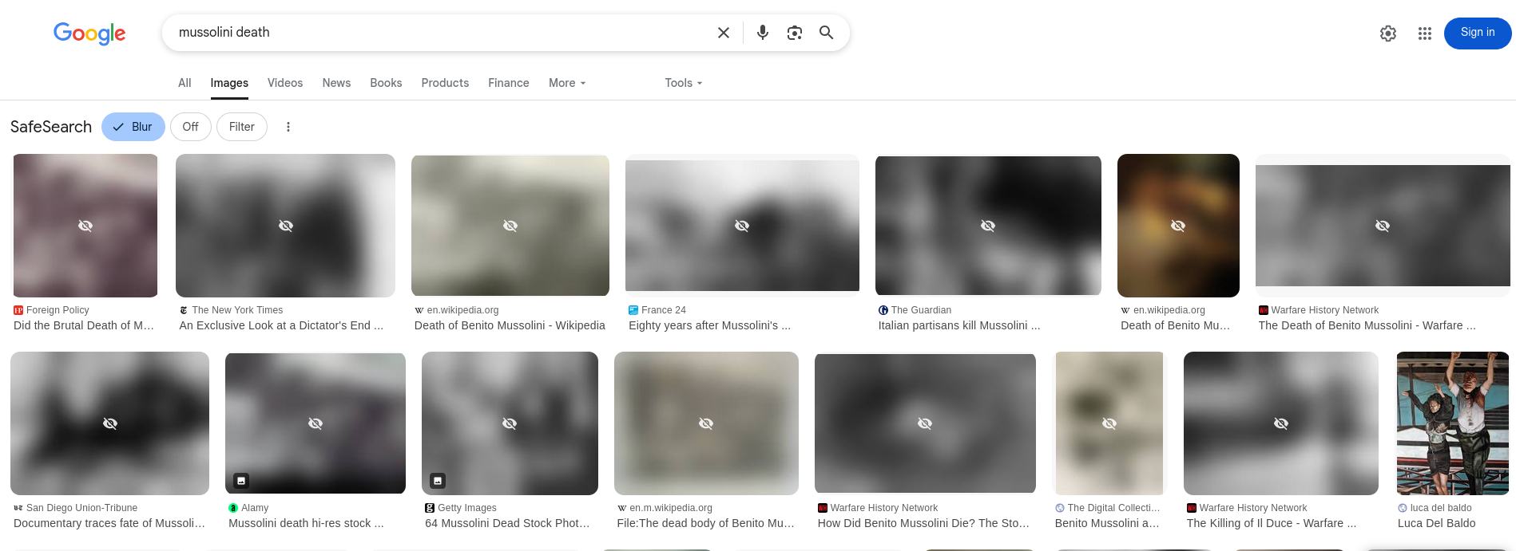
Task: Open Quick Settings gear icon
Action: [x=1388, y=33]
